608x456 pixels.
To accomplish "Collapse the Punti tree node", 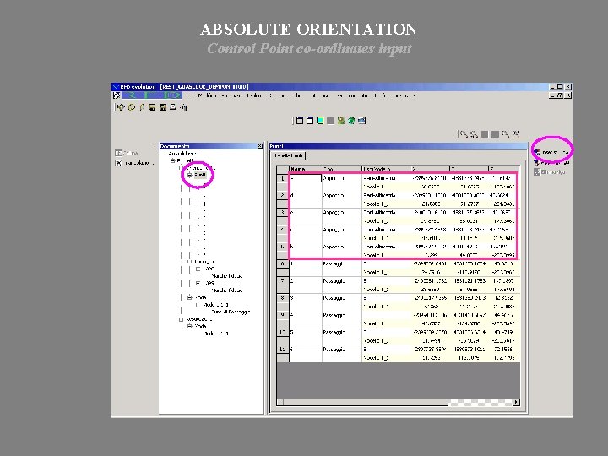I will [190, 176].
